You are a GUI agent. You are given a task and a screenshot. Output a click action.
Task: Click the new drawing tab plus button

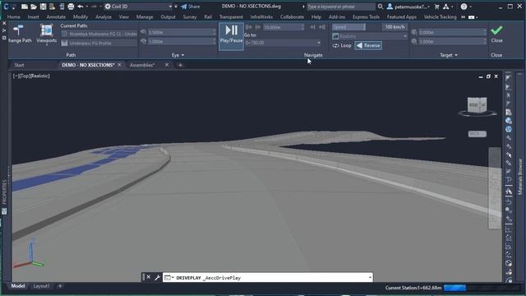[x=180, y=65]
